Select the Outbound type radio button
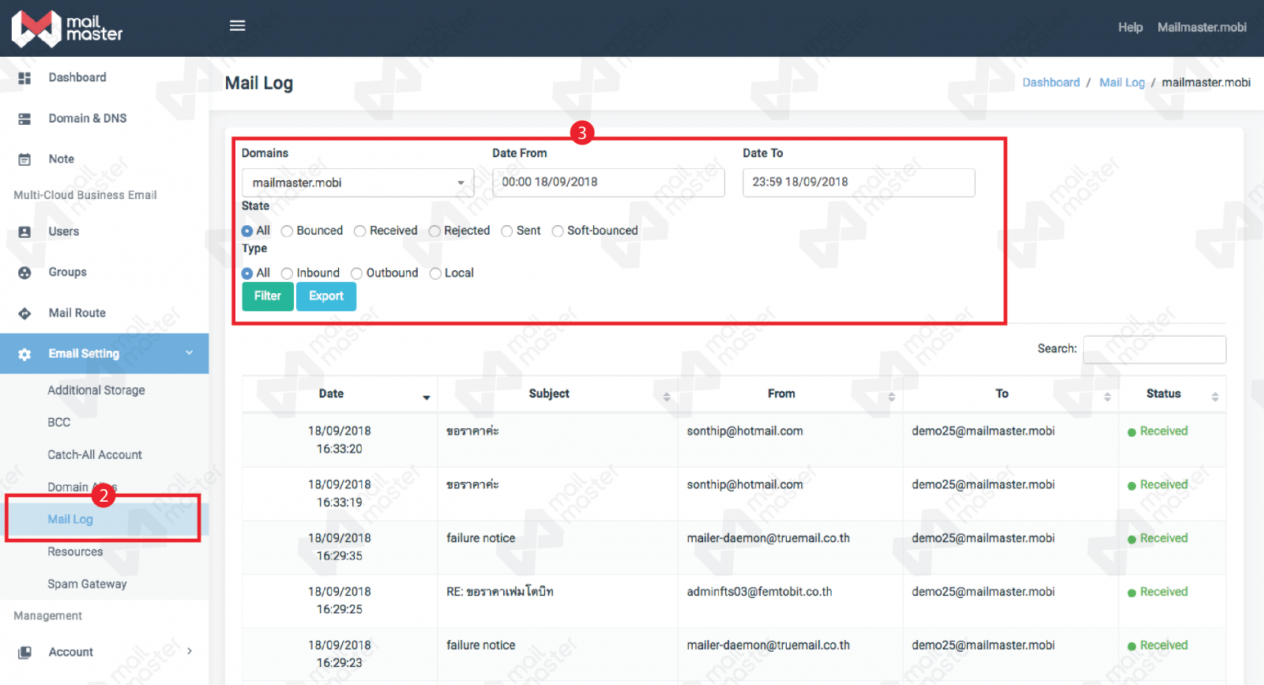Image resolution: width=1264 pixels, height=685 pixels. coord(356,273)
